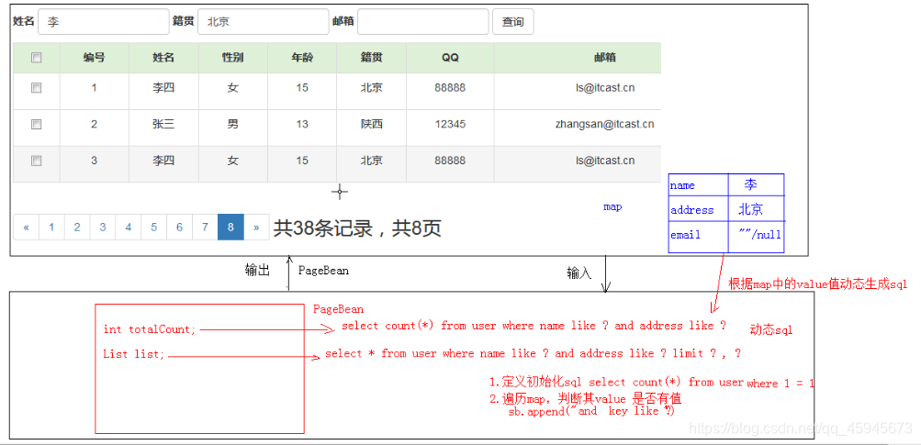Click QQ value 12345
921x445 pixels.
pos(450,125)
